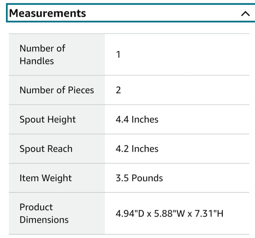Image resolution: width=255 pixels, height=238 pixels.
Task: Collapse the Measurements section using the chevron
Action: coord(245,14)
